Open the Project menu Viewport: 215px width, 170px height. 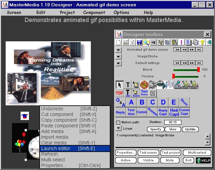pyautogui.click(x=67, y=12)
